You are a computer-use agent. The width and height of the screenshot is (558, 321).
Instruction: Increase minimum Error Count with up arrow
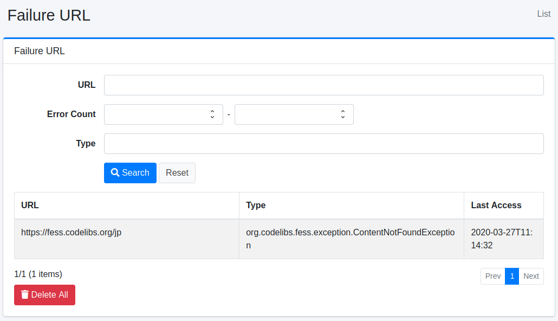[212, 112]
